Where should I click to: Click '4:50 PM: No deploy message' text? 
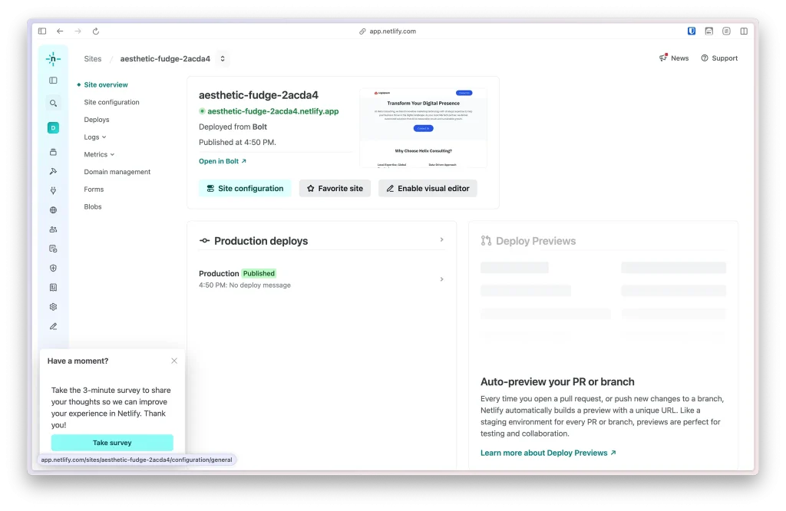tap(245, 285)
